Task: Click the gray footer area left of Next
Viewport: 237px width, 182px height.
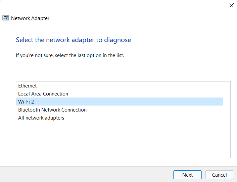Action: [84, 174]
